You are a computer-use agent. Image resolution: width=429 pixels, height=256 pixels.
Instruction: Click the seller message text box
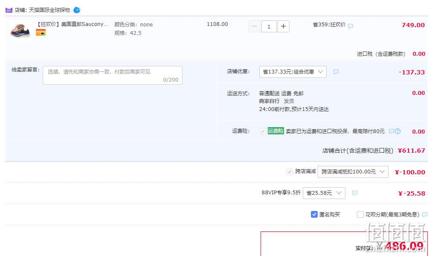[x=113, y=75]
